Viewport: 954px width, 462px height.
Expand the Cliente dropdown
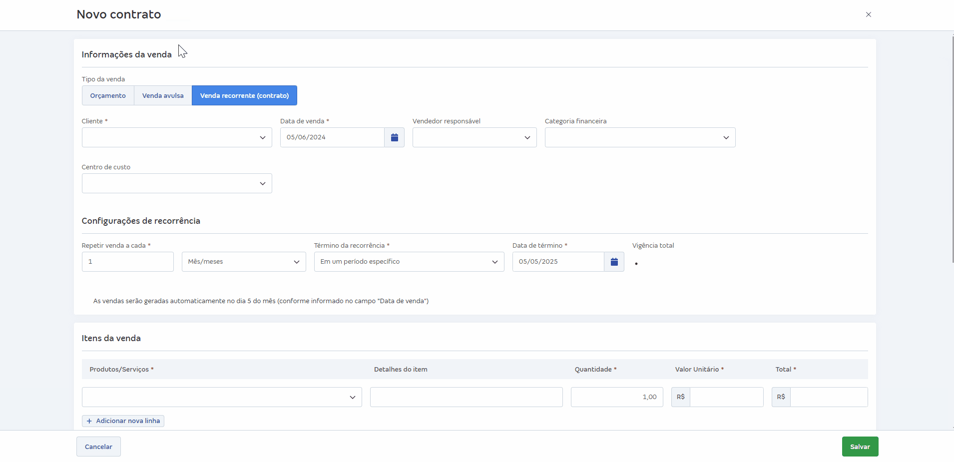tap(177, 137)
